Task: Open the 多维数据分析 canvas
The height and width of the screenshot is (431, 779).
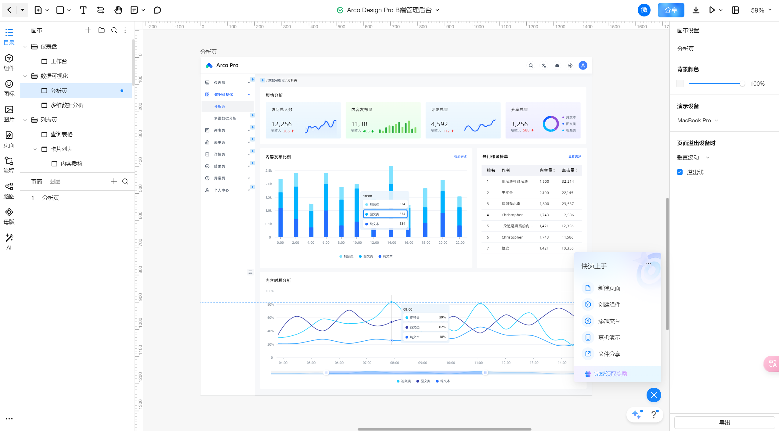Action: pyautogui.click(x=76, y=105)
